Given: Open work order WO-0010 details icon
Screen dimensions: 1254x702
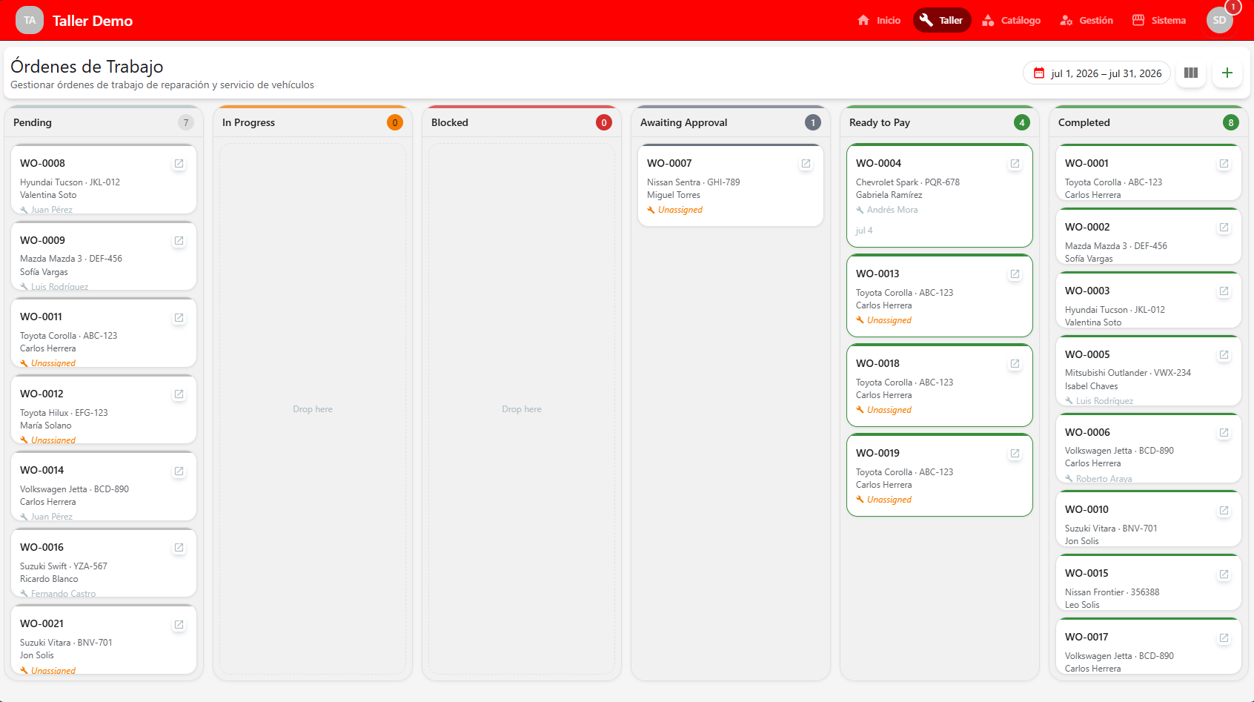Looking at the screenshot, I should pyautogui.click(x=1224, y=511).
